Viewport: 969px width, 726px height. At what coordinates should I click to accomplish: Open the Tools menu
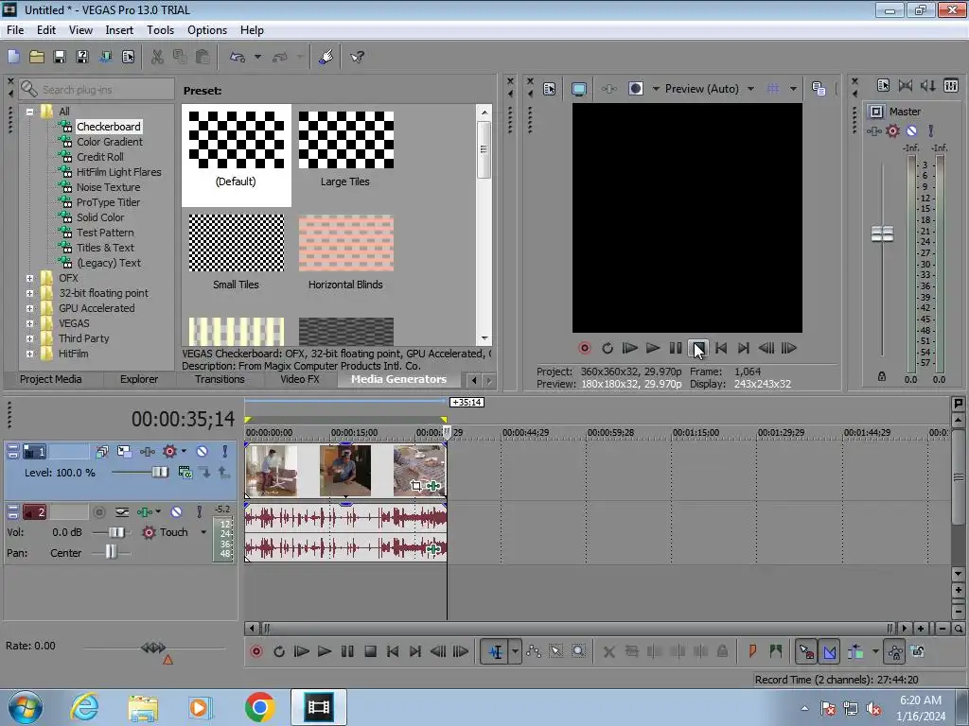[160, 30]
